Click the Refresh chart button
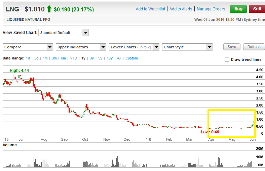 [254, 47]
